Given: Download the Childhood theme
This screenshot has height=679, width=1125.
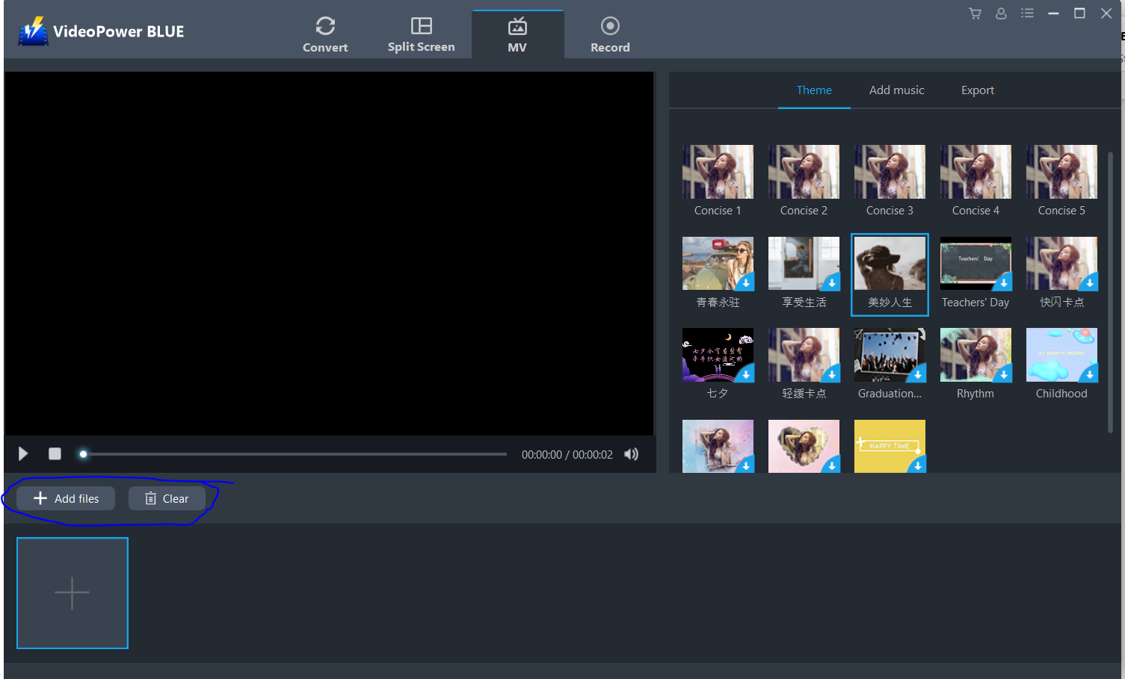Looking at the screenshot, I should click(x=1091, y=373).
